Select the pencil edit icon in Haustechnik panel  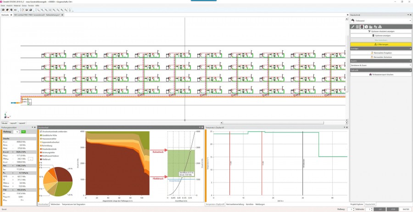353,27
